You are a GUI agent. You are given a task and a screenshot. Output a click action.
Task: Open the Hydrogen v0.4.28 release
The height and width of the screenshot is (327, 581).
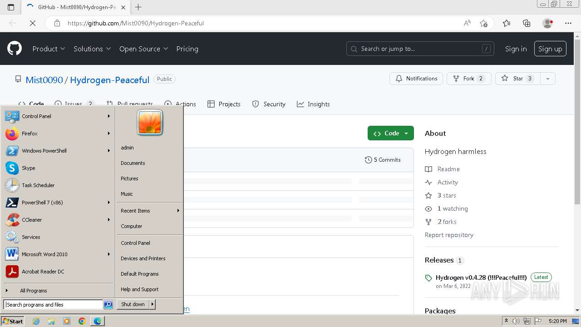[x=481, y=277]
